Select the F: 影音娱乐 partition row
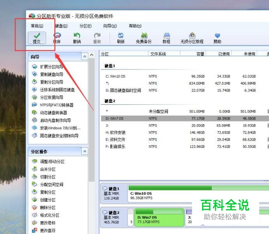Viewport: 269px width, 234px height. [x=185, y=146]
